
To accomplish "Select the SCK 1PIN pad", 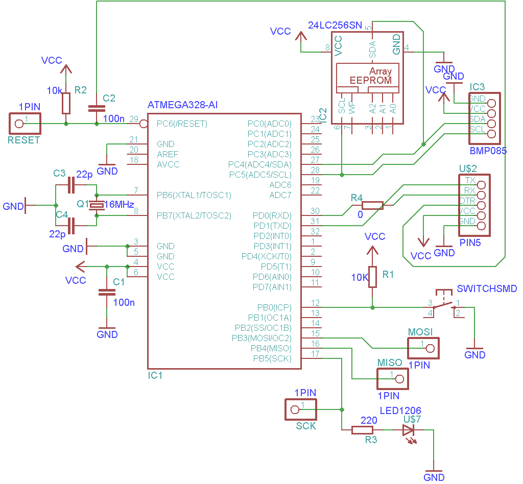I will [x=301, y=409].
